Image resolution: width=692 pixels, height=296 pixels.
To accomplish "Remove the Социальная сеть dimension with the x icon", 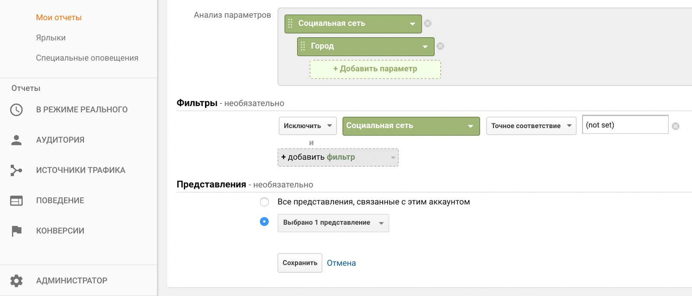I will [x=428, y=23].
